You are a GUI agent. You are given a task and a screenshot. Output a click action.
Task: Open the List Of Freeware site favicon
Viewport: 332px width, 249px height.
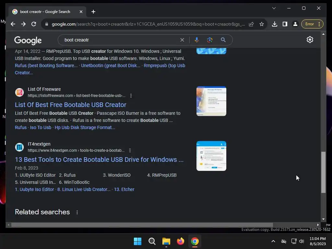coord(19,92)
